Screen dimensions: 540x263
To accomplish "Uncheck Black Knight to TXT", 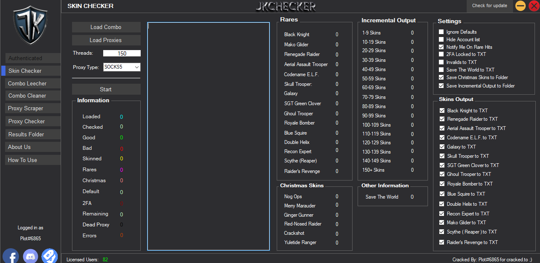I will tap(442, 111).
